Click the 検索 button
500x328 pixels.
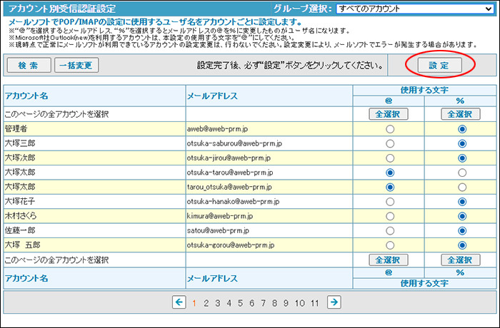(29, 65)
